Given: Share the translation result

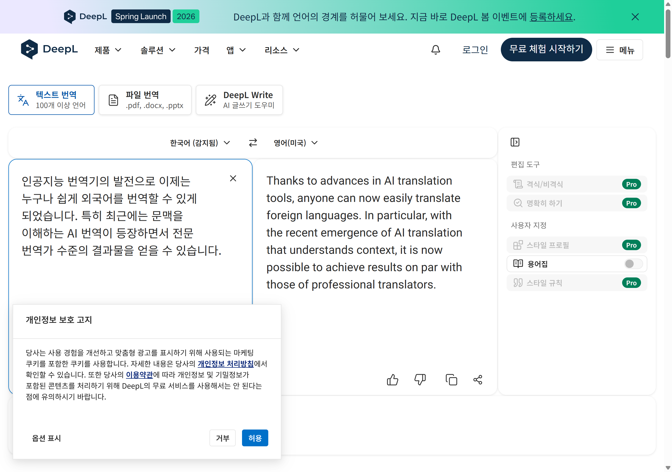Looking at the screenshot, I should pyautogui.click(x=478, y=380).
